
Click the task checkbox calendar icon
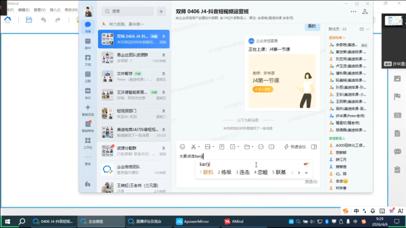(x=232, y=147)
